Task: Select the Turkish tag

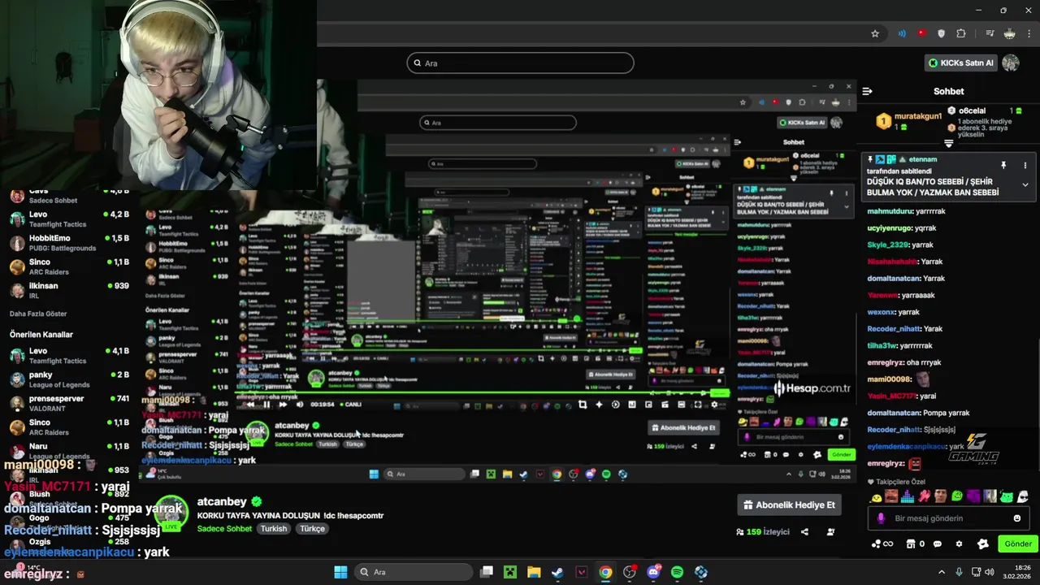Action: 274,528
